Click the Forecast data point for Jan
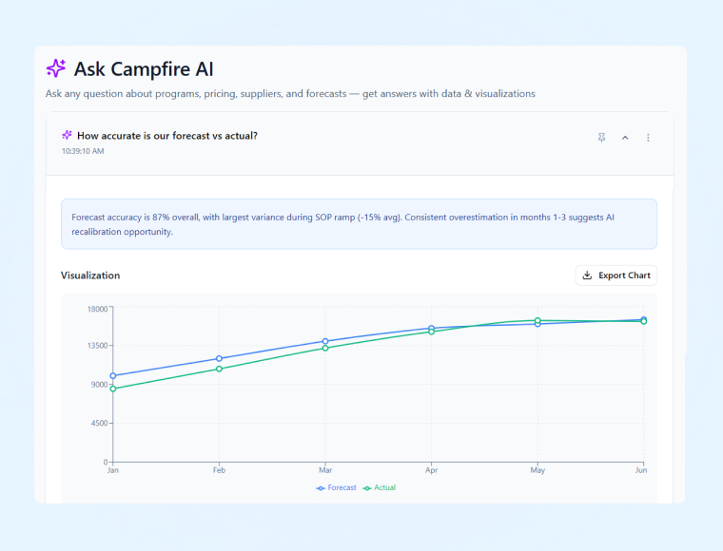 click(113, 376)
